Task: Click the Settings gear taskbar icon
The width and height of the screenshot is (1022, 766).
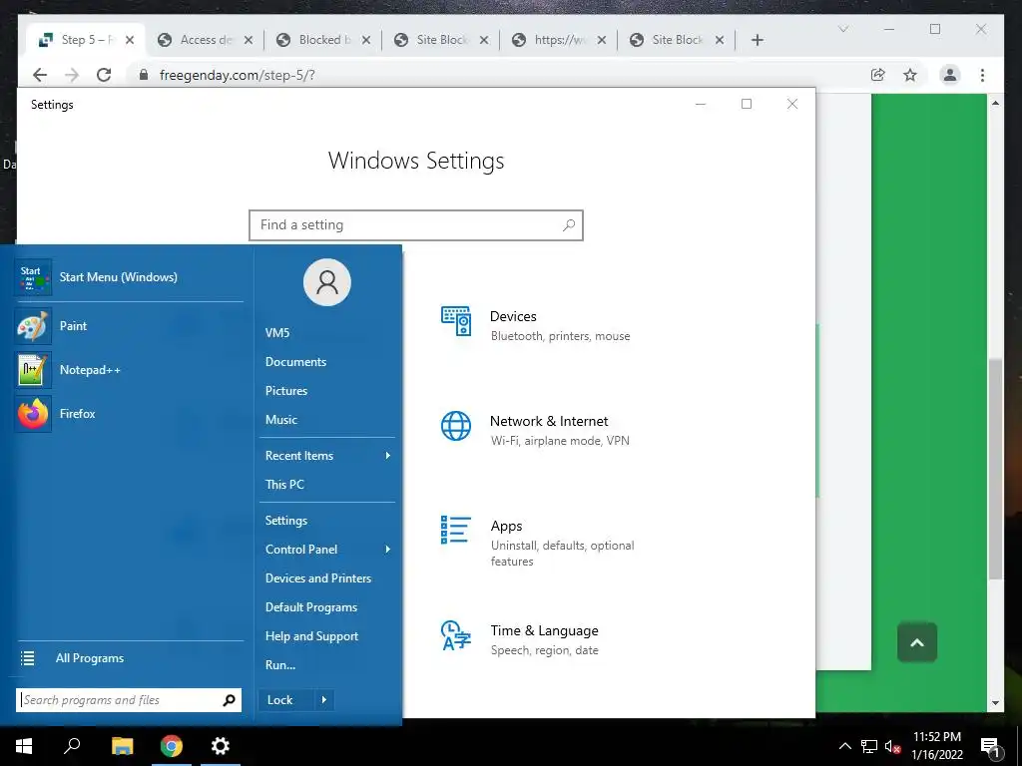Action: click(x=221, y=746)
